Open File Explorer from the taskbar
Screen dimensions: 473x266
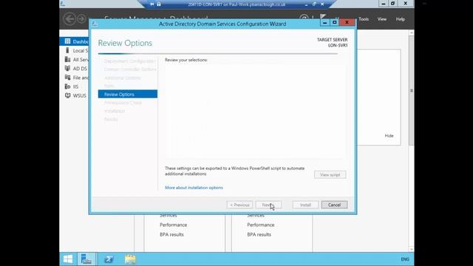[x=130, y=259]
